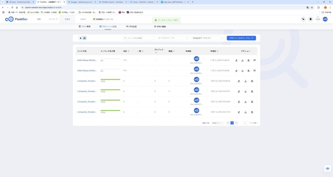Screen dimensions: 333x177
Task: Open the status filter dropdown
Action: click(x=173, y=38)
